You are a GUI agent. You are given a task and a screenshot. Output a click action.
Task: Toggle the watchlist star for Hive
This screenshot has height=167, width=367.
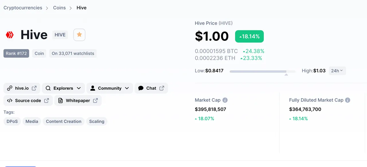coord(79,35)
